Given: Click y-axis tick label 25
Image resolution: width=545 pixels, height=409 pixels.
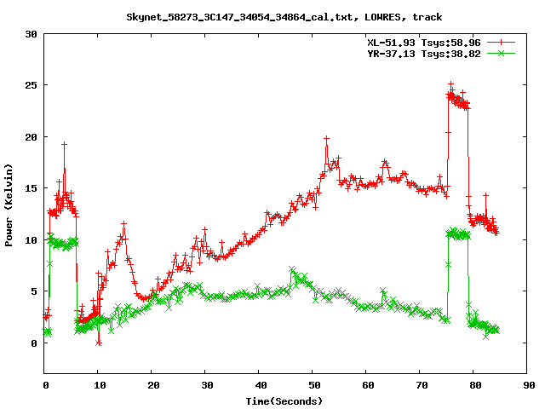Looking at the screenshot, I should point(31,85).
